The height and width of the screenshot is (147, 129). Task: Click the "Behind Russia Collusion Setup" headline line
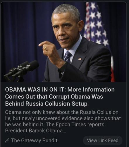(x=46, y=104)
